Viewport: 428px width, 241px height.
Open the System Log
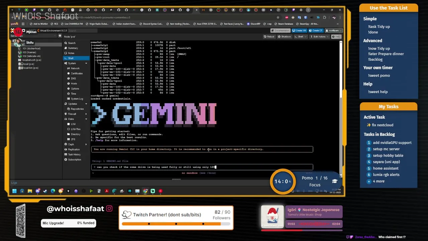77,99
